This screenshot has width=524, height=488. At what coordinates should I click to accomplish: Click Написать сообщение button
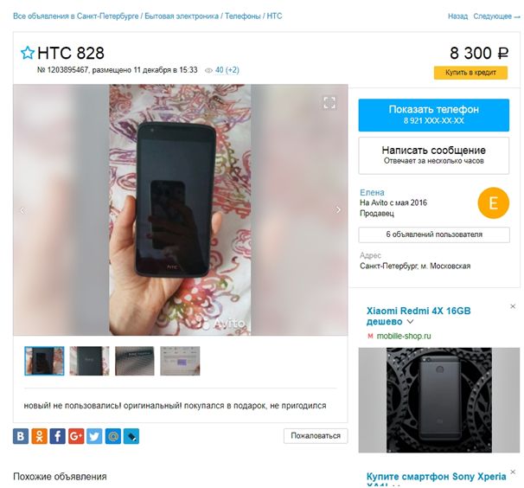(x=434, y=156)
